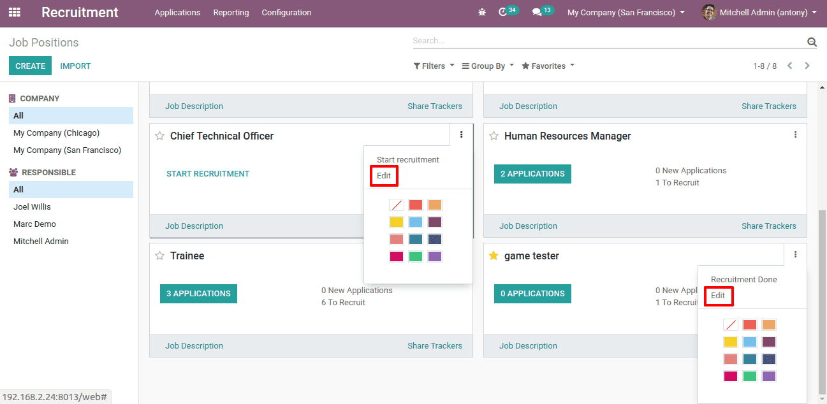
Task: Pick the purple color in game tester menu
Action: click(769, 377)
